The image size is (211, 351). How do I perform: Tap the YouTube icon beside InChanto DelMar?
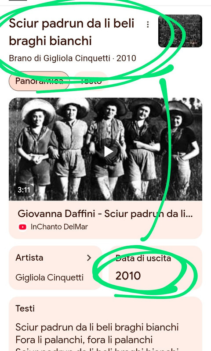pyautogui.click(x=23, y=227)
